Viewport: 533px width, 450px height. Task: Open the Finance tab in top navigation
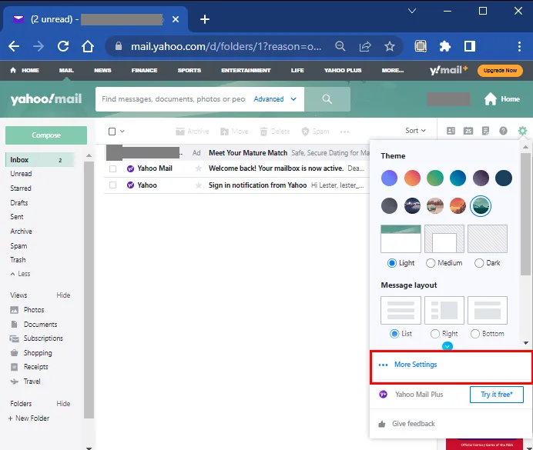click(144, 70)
